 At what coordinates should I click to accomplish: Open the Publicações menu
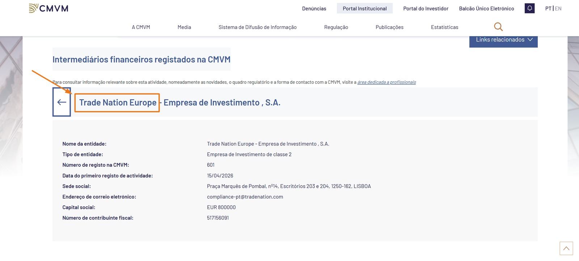[389, 27]
